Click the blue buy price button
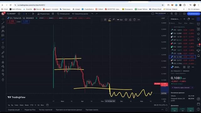 click(x=25, y=22)
